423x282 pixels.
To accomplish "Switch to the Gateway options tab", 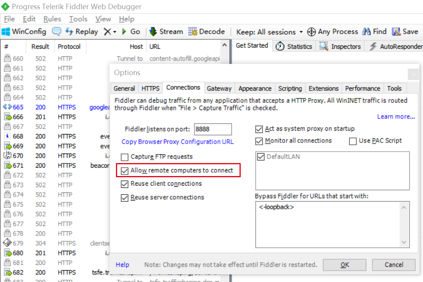I will coord(219,88).
